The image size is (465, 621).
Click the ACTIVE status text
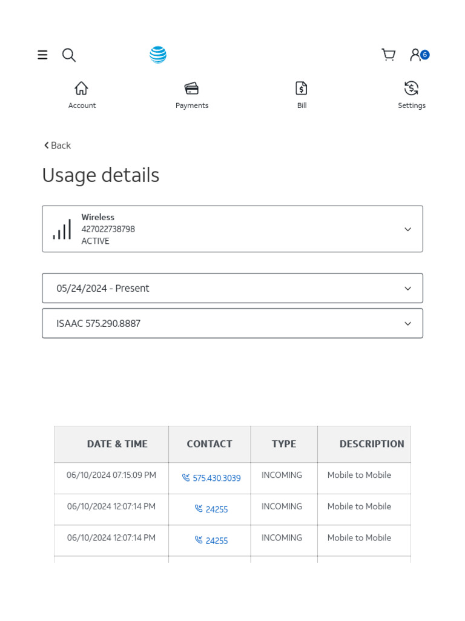coord(95,241)
